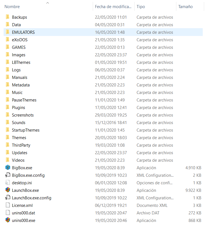Click the eXoDOS folder icon
Screen dimensions: 213x230
[7, 40]
